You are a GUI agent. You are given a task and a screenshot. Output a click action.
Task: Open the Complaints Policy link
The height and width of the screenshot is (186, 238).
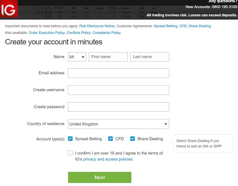(x=107, y=33)
